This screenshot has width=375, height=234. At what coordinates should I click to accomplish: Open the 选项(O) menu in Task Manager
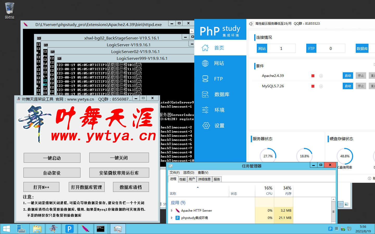(189, 173)
